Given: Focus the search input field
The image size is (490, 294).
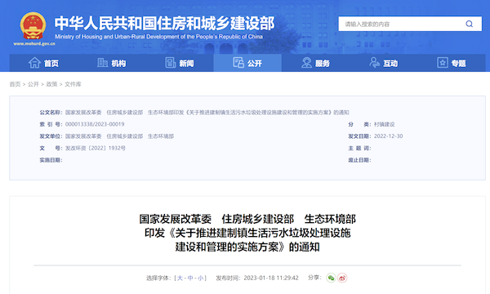Looking at the screenshot, I should coord(402,24).
